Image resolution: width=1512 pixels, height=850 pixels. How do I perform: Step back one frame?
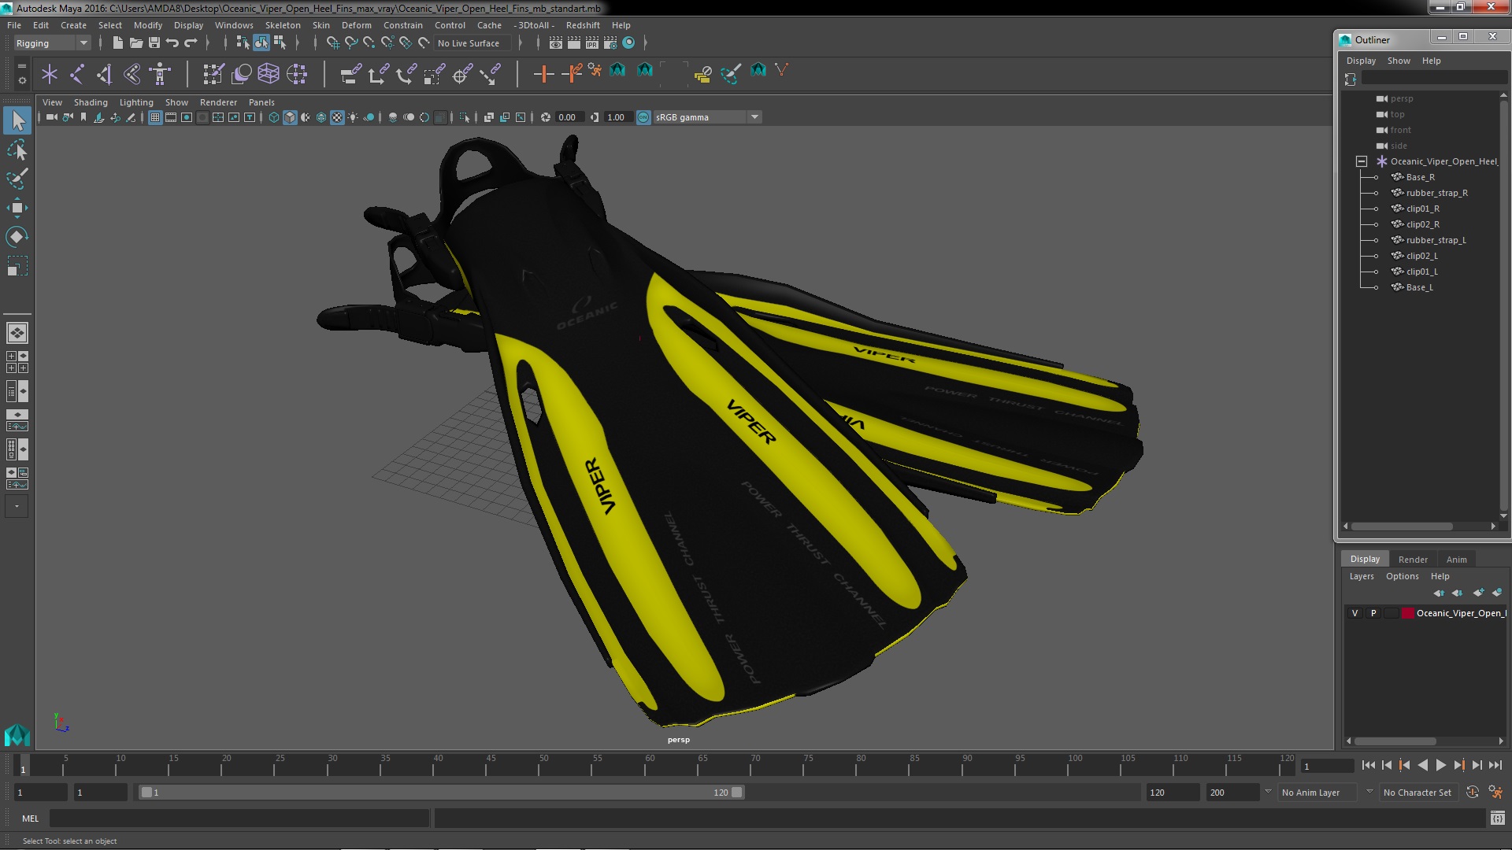(1386, 765)
